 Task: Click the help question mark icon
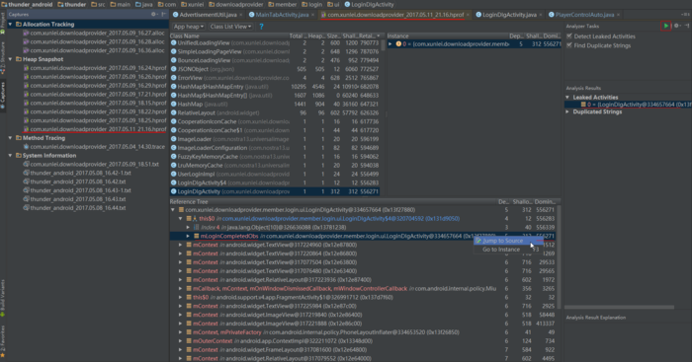(261, 27)
